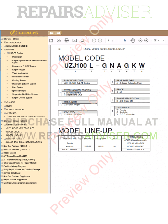Open Ignition System item
Viewport: 168px width, 224px height.
pyautogui.click(x=19, y=91)
